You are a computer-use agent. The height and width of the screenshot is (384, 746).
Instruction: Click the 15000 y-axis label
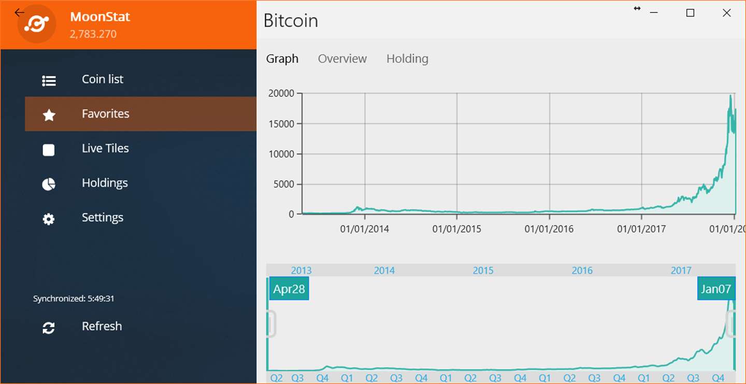click(x=281, y=123)
